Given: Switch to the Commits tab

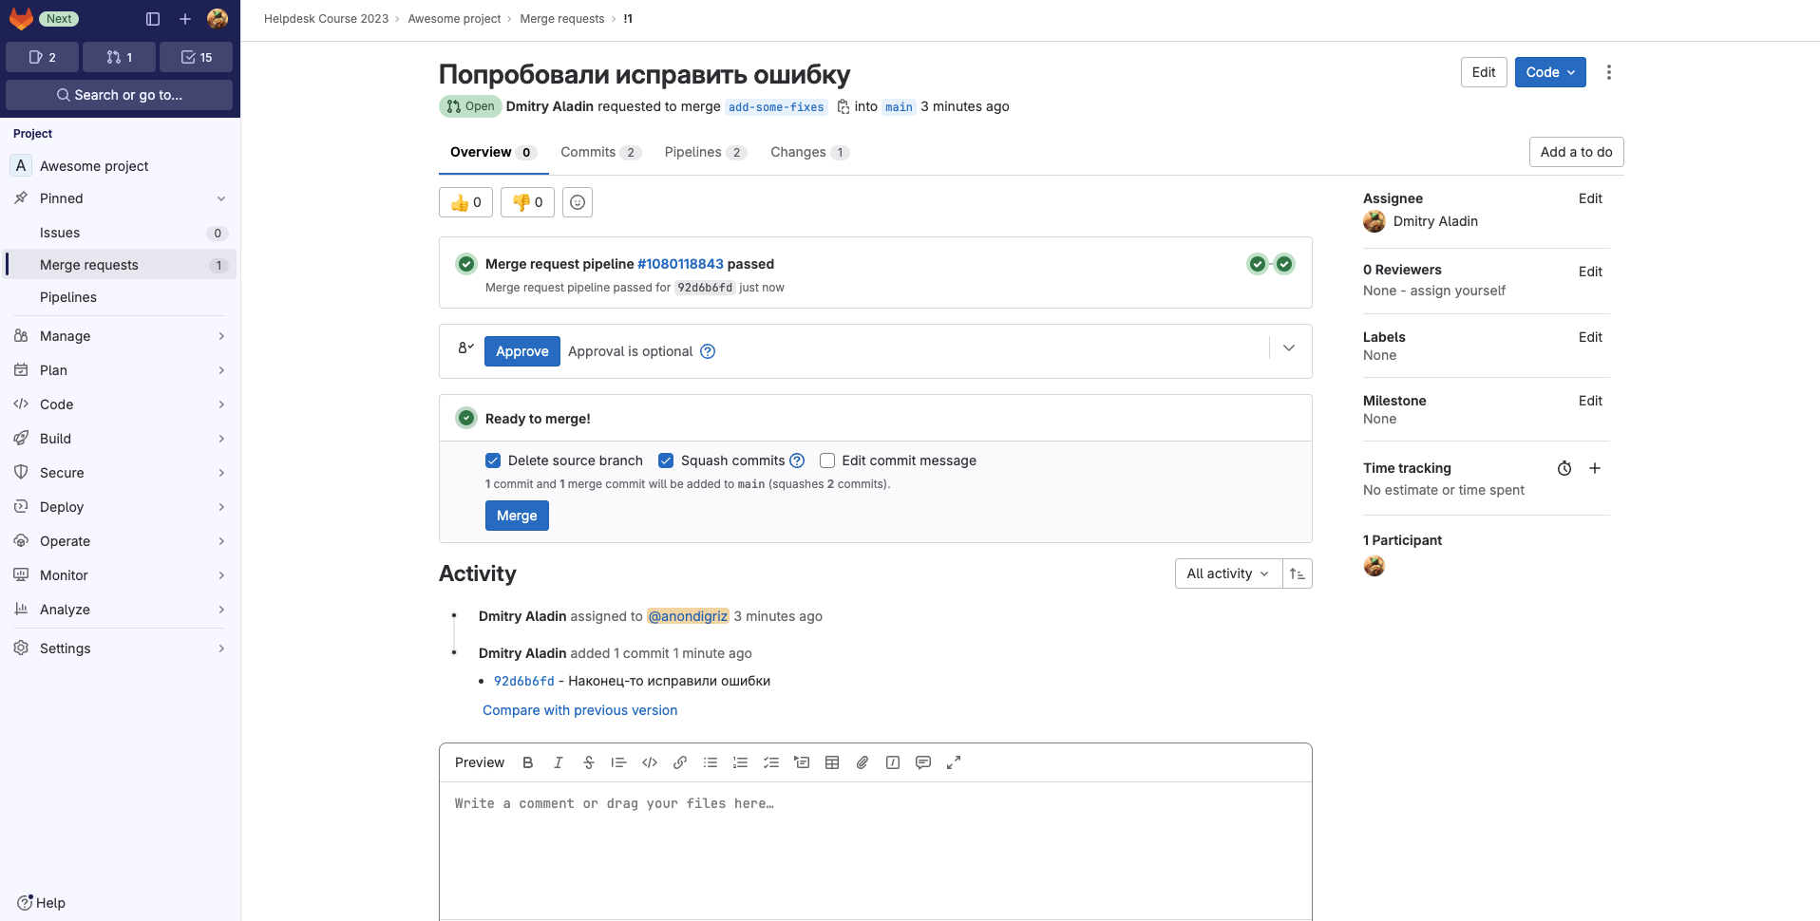Looking at the screenshot, I should (x=589, y=152).
